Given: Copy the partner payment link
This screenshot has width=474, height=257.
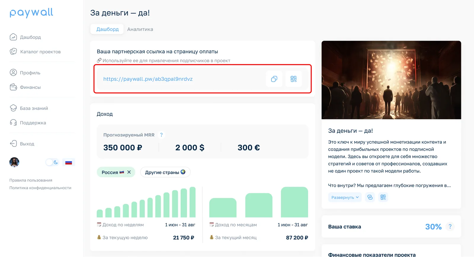Looking at the screenshot, I should [274, 79].
